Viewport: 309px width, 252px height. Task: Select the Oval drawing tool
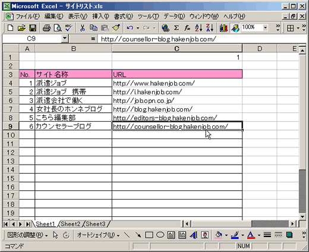click(160, 235)
